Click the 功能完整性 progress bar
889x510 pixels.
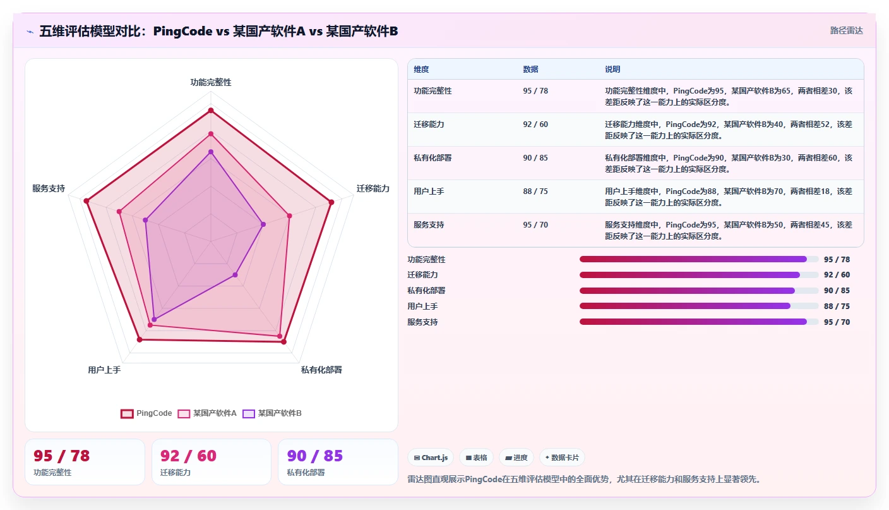click(x=698, y=259)
